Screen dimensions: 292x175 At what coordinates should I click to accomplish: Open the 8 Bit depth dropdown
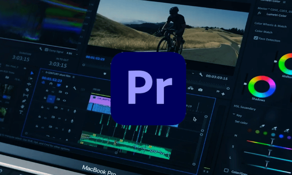(x=72, y=54)
